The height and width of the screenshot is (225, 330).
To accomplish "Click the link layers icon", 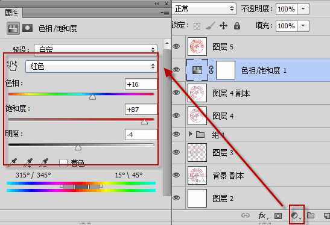I will [246, 215].
